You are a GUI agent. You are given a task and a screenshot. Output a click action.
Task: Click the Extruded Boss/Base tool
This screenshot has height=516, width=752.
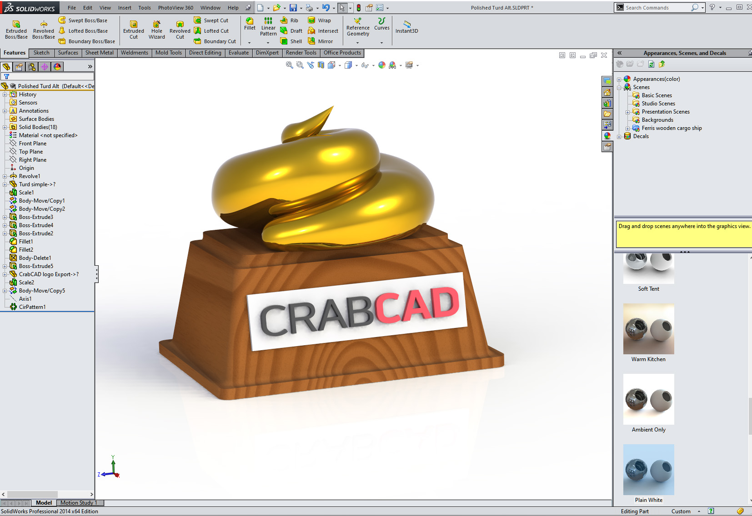tap(16, 30)
